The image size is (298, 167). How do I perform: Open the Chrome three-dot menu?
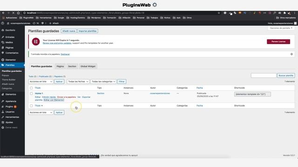coord(295,13)
